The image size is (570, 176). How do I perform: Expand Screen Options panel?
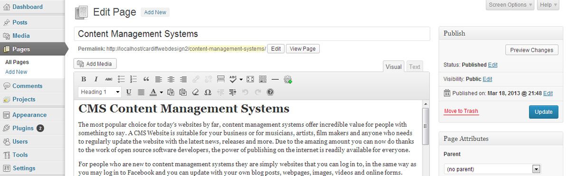tap(510, 5)
